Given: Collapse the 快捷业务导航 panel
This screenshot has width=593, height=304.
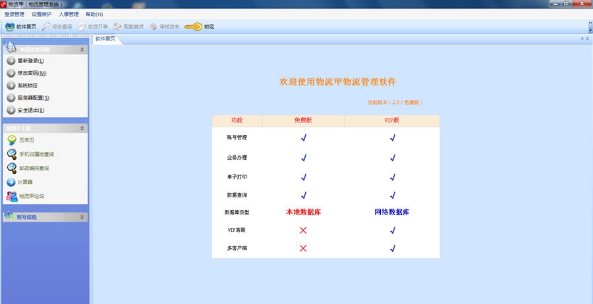Looking at the screenshot, I should point(82,49).
